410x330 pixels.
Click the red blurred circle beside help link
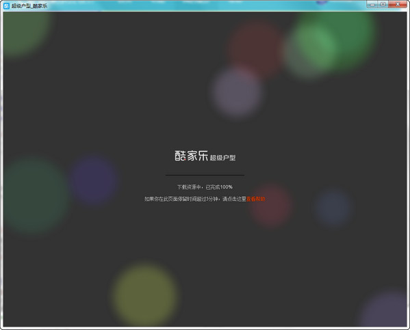point(271,205)
